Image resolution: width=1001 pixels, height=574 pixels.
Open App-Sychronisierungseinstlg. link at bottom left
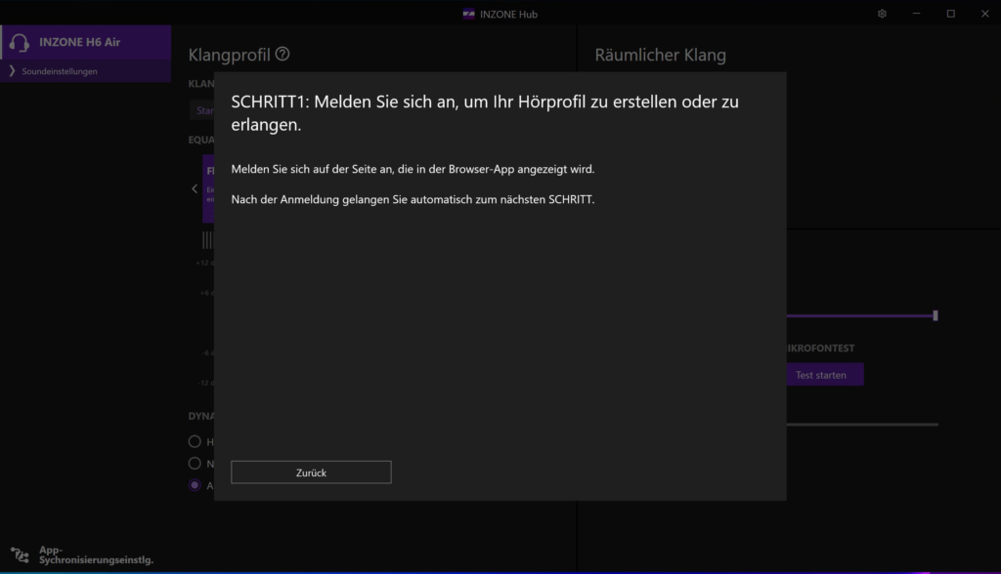coord(96,555)
